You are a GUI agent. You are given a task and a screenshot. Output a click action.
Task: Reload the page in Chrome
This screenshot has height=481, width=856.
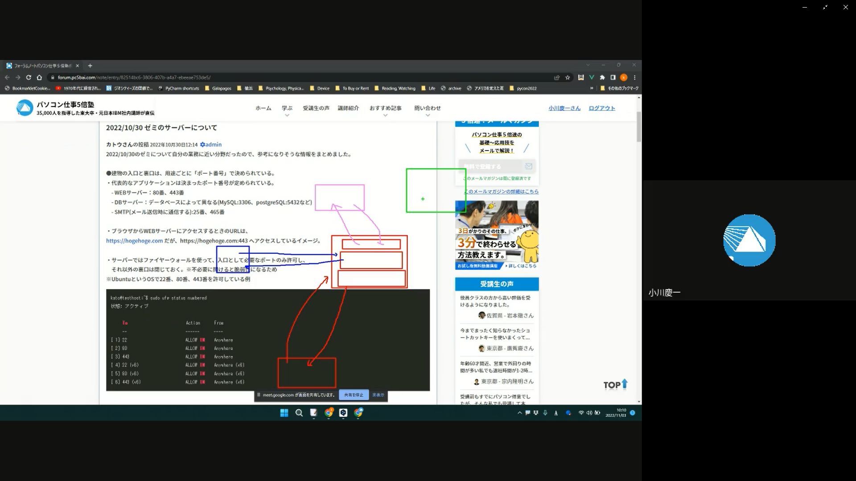click(29, 77)
